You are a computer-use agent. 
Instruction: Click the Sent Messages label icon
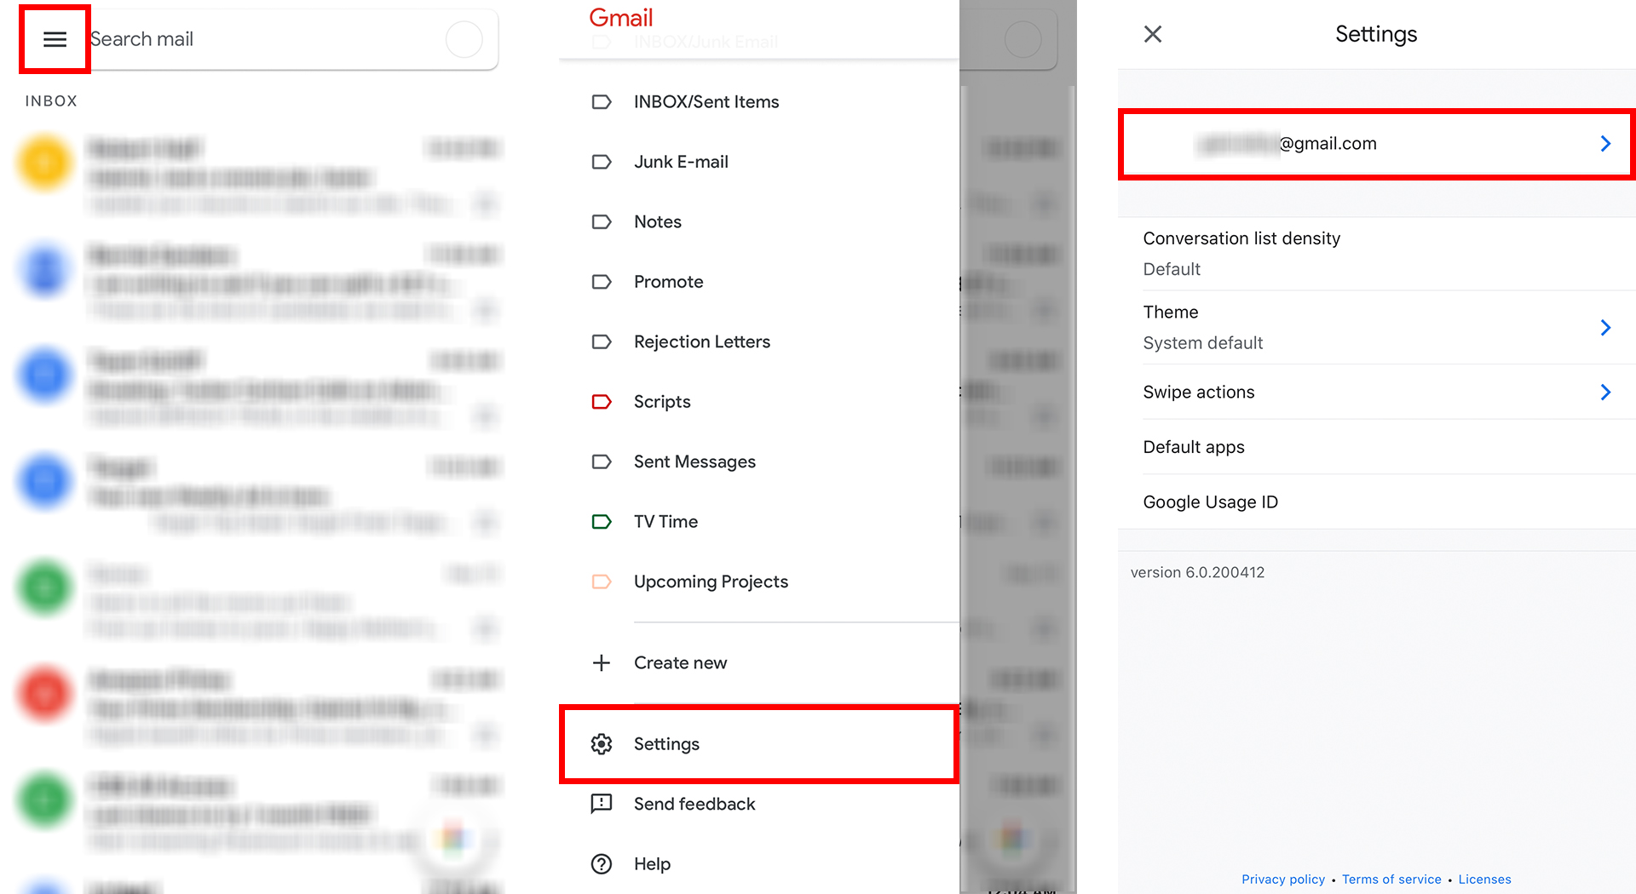coord(602,462)
